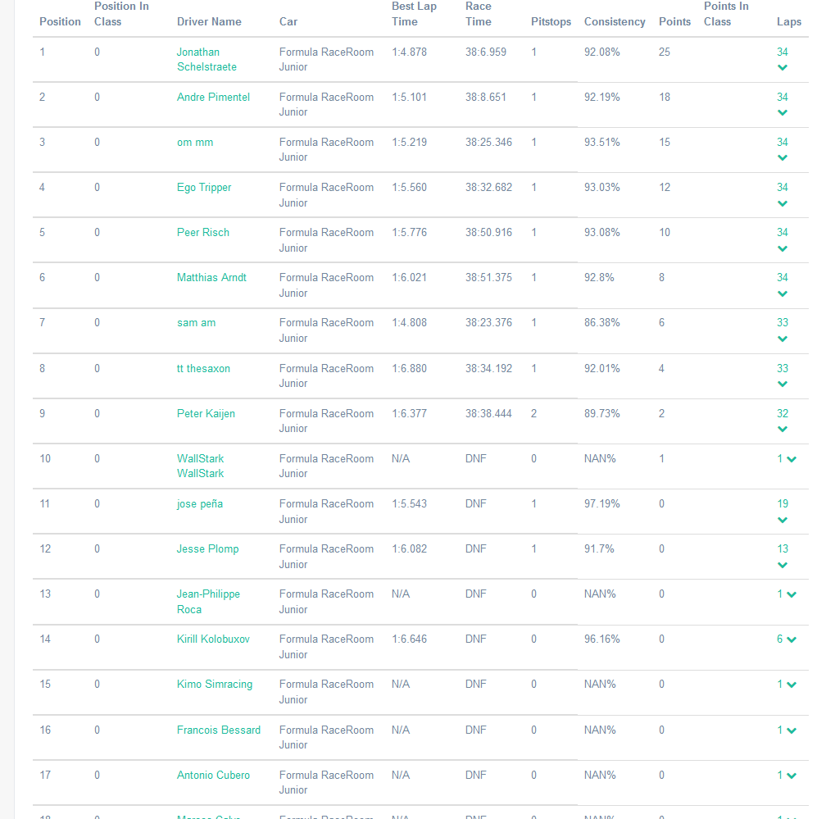Image resolution: width=826 pixels, height=819 pixels.
Task: Click the Consistency column header
Action: point(615,21)
